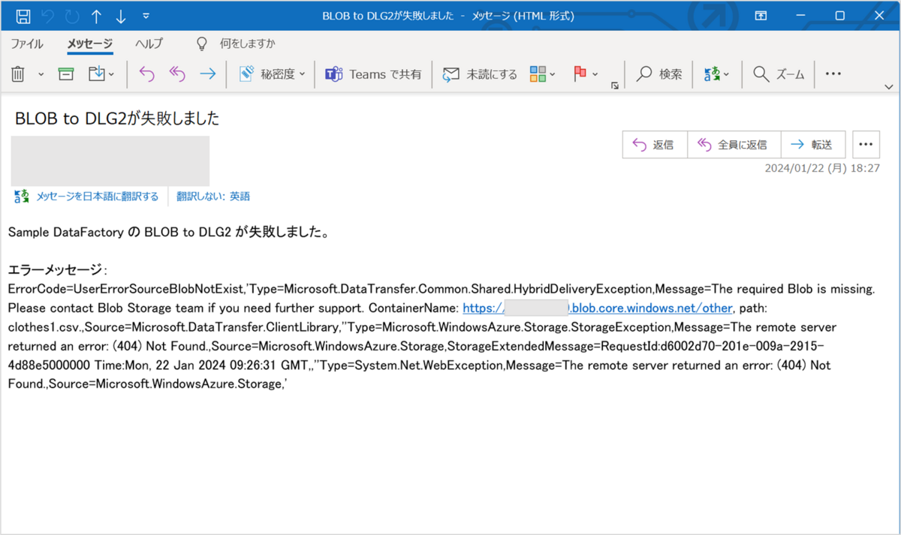Expand the Follow Up flag dropdown
This screenshot has width=901, height=535.
595,74
